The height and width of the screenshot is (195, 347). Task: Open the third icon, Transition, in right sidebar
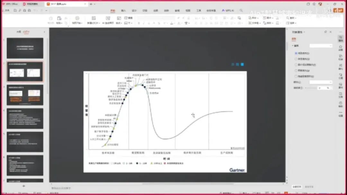341,57
